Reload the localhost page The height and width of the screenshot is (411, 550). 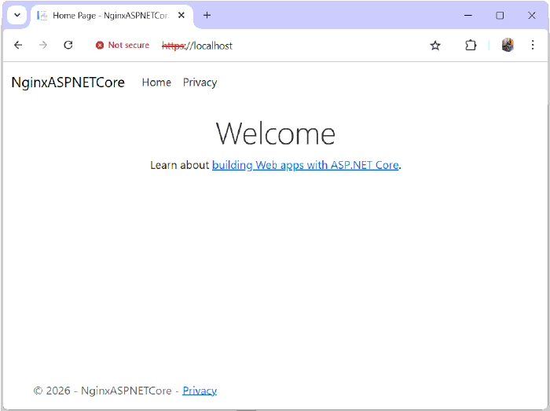(x=68, y=46)
